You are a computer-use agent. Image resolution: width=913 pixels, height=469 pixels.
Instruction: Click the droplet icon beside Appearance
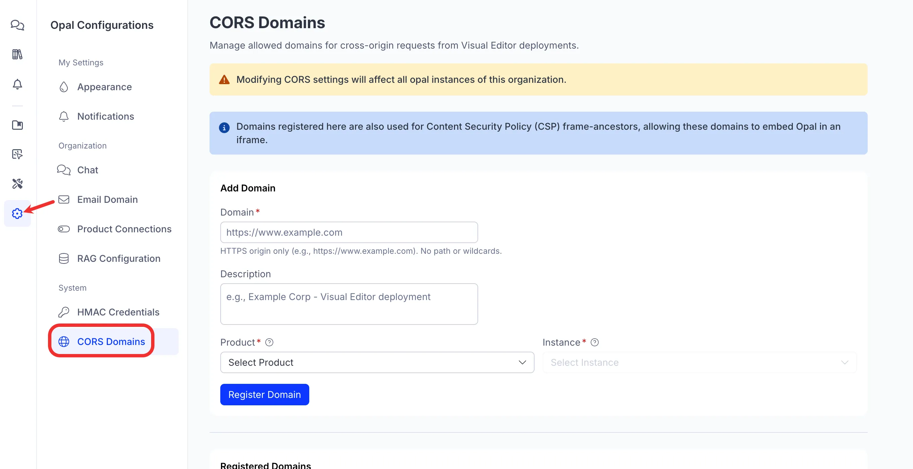click(x=64, y=87)
